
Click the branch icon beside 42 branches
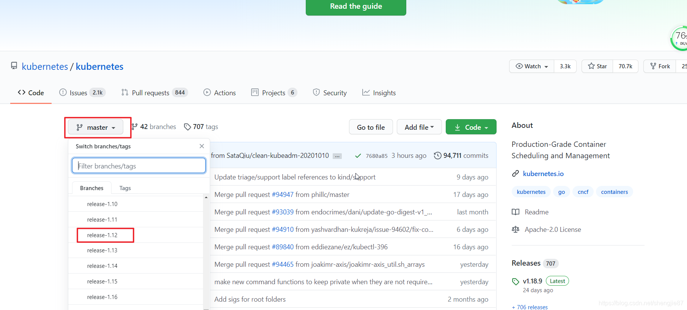[x=134, y=127]
